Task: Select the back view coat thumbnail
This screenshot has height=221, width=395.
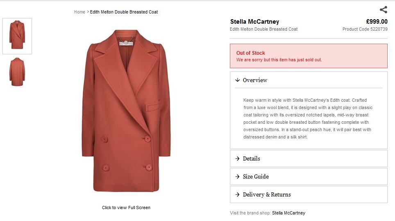Action: coord(17,71)
